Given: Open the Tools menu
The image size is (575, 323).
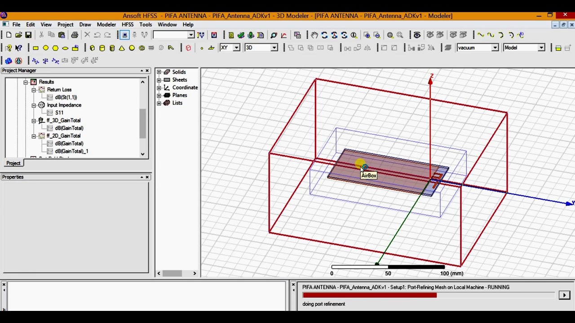Looking at the screenshot, I should 146,25.
